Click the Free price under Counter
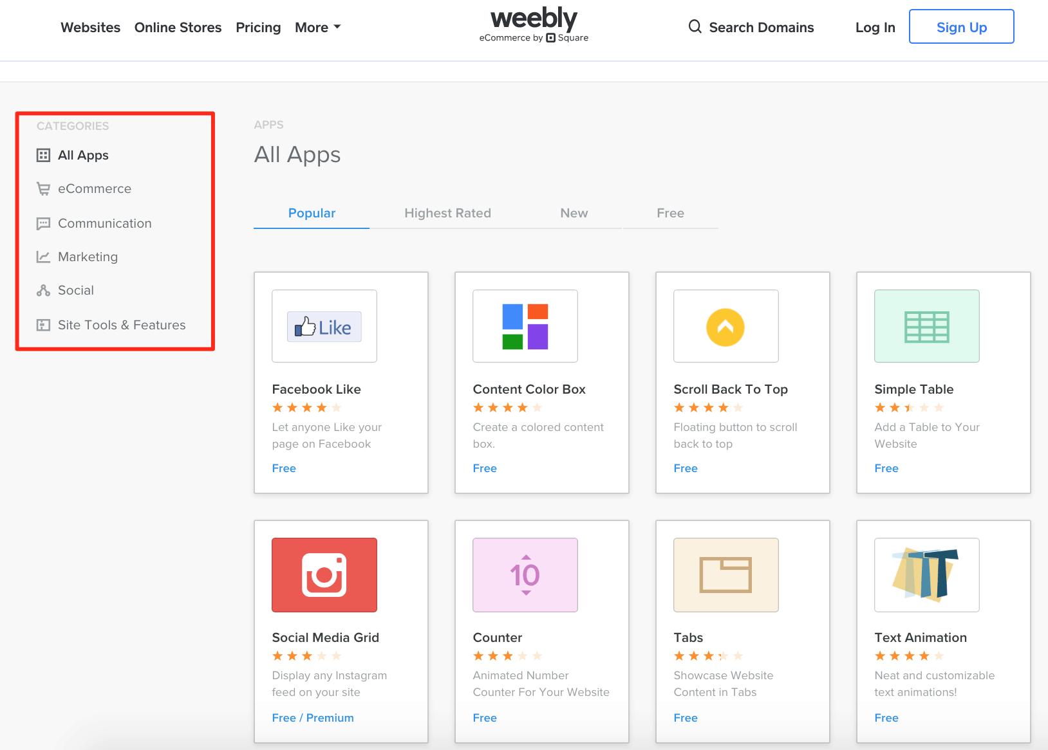 tap(485, 718)
